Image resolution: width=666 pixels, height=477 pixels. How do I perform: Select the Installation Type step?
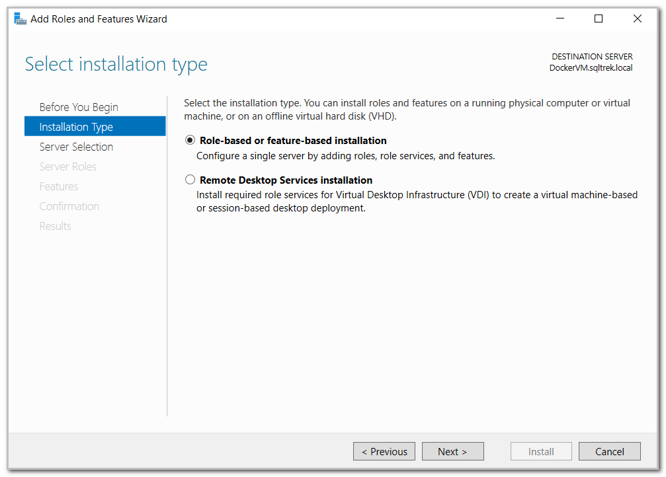point(75,126)
